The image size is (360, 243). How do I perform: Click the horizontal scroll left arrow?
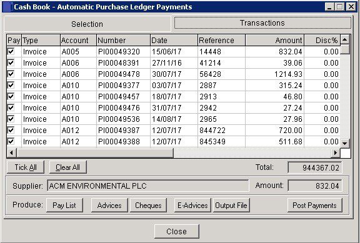click(x=12, y=152)
